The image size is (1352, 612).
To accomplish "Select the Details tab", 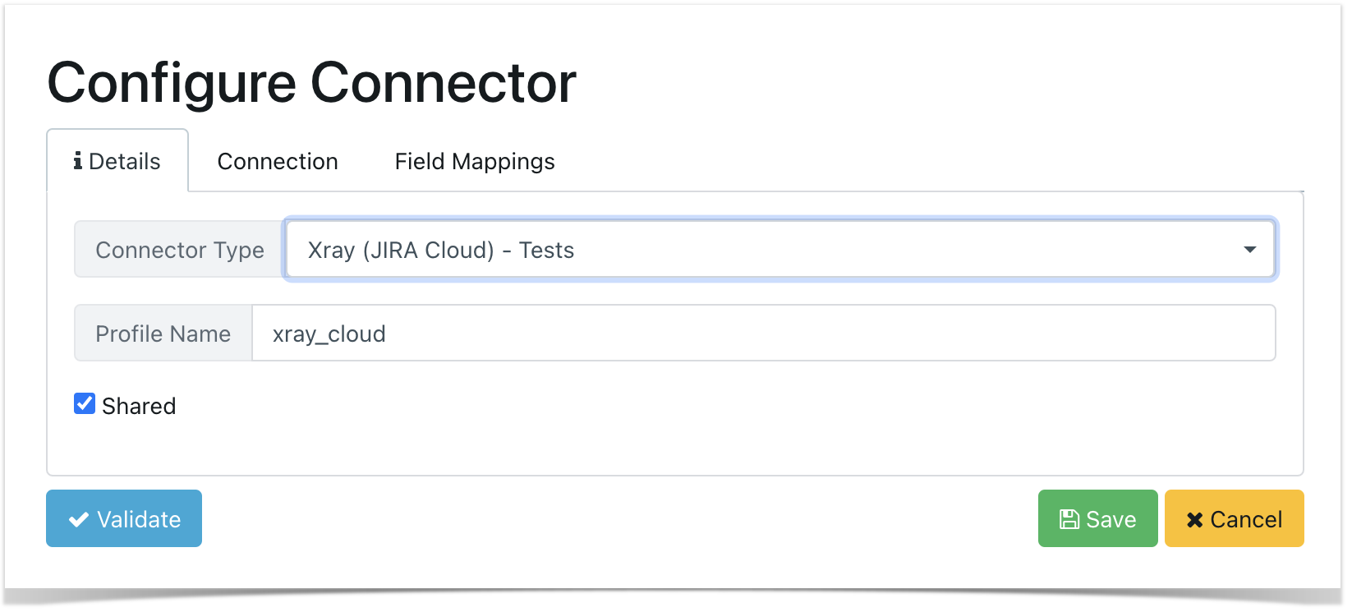I will [x=117, y=161].
